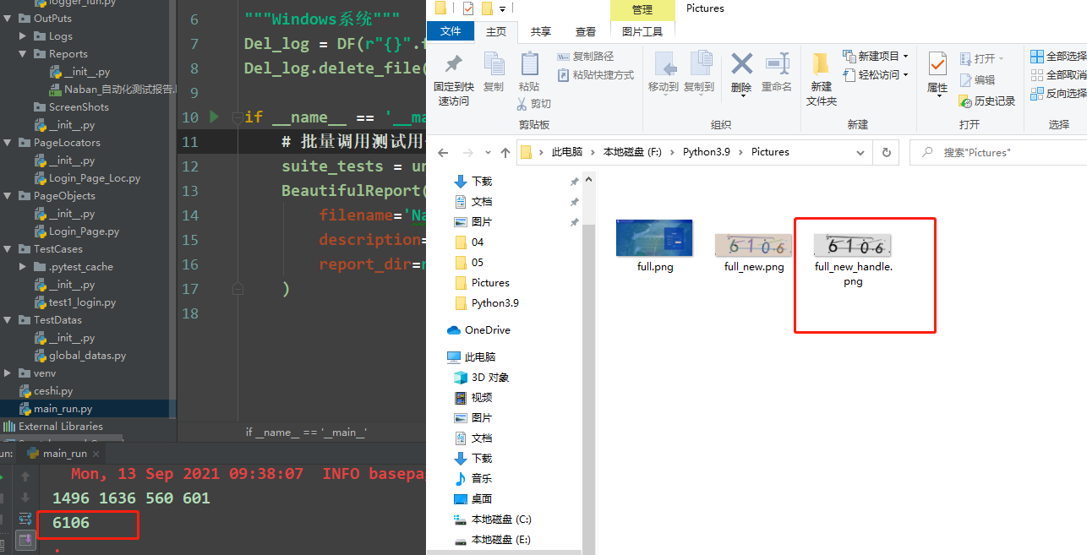Image resolution: width=1087 pixels, height=555 pixels.
Task: Switch to the 查看 ribbon tab
Action: (586, 31)
